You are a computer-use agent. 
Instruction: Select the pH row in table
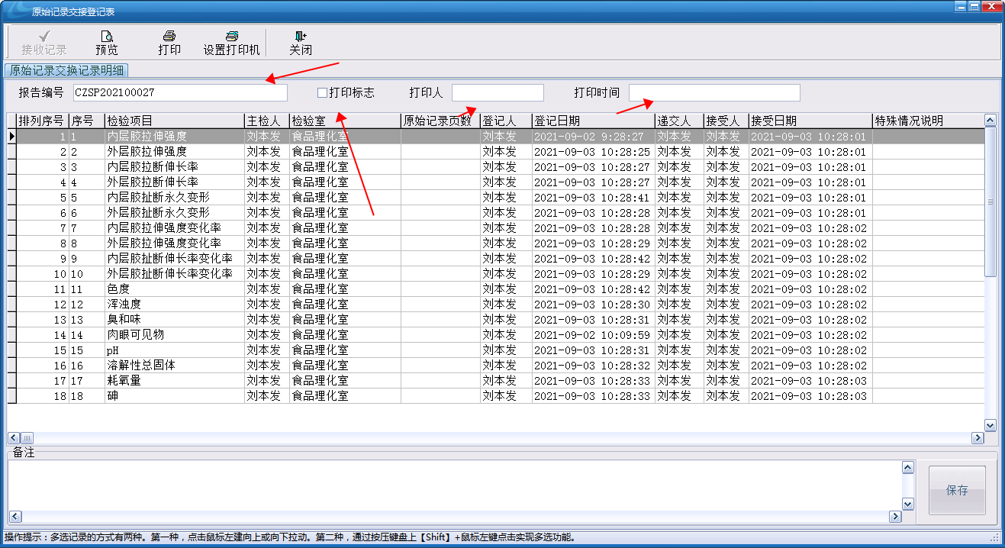[x=174, y=350]
